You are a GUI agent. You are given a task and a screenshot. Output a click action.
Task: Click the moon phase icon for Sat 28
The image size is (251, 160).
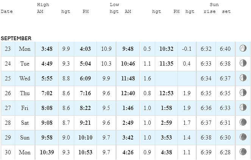pyautogui.click(x=243, y=122)
